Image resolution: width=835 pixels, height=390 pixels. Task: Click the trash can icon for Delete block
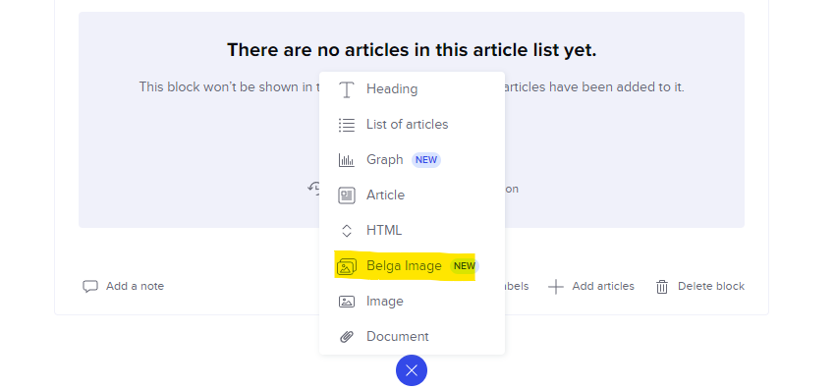coord(662,287)
